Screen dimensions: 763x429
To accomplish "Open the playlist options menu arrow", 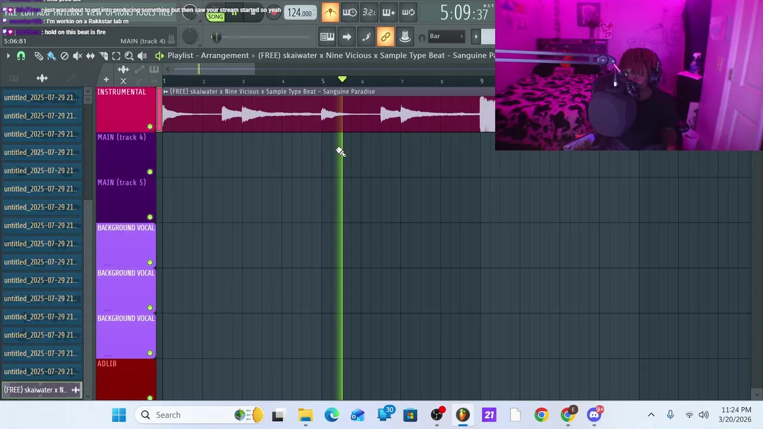I will (x=8, y=56).
